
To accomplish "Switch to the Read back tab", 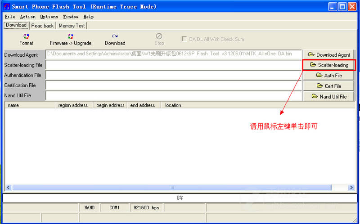I will click(x=42, y=26).
